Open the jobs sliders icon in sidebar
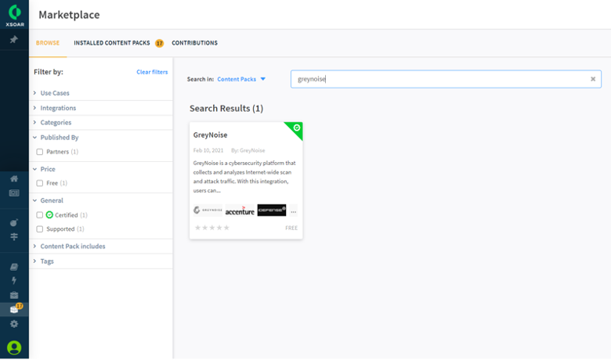This screenshot has height=360, width=611. click(x=14, y=236)
